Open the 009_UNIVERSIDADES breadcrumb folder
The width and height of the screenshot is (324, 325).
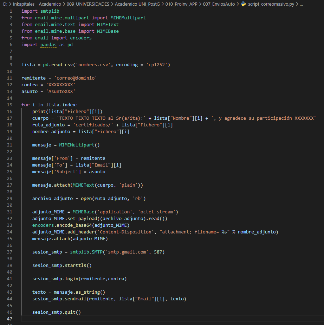pyautogui.click(x=88, y=4)
